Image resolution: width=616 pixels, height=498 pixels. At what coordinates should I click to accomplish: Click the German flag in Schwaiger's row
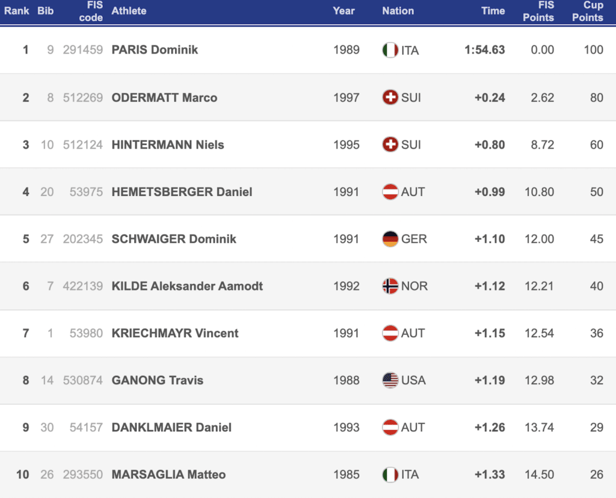tap(390, 239)
